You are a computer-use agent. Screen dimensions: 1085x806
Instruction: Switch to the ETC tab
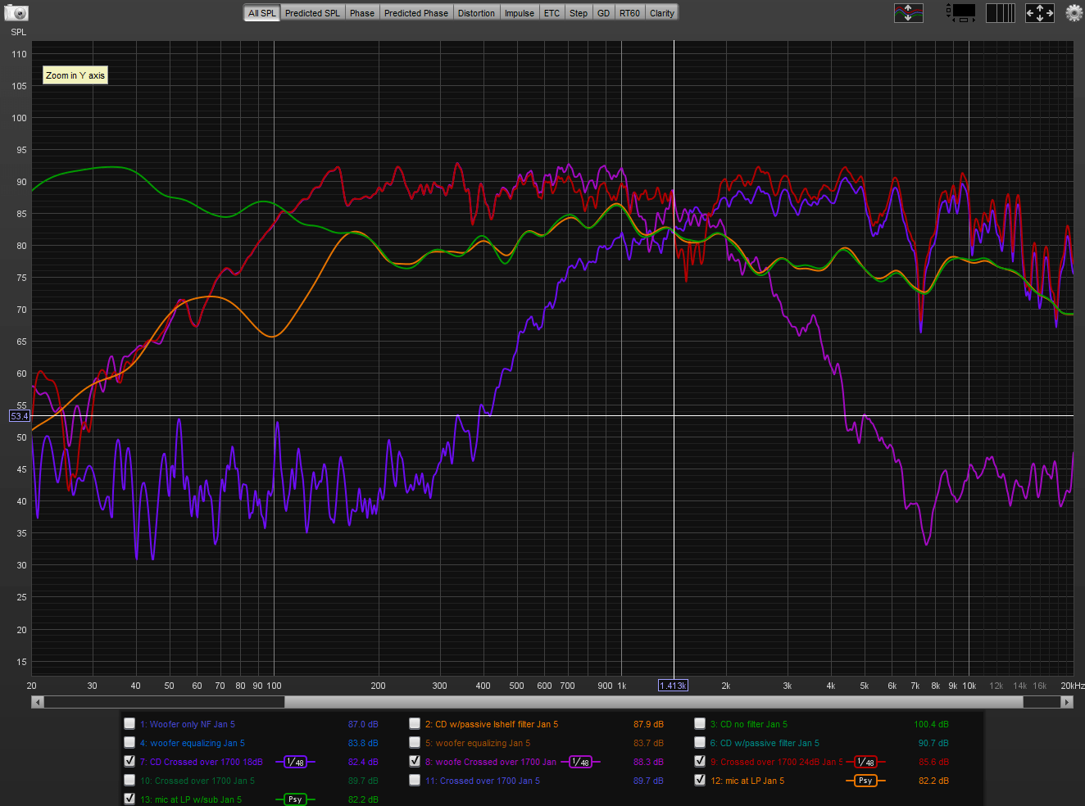click(552, 13)
